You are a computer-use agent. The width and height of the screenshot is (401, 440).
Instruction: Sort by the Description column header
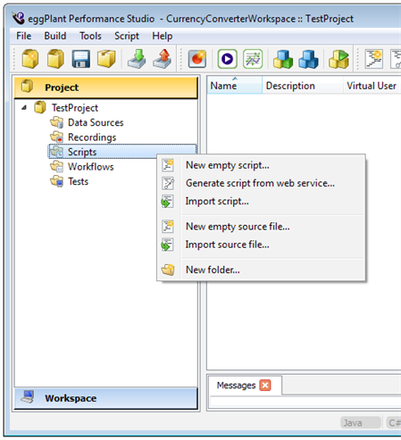pos(303,86)
